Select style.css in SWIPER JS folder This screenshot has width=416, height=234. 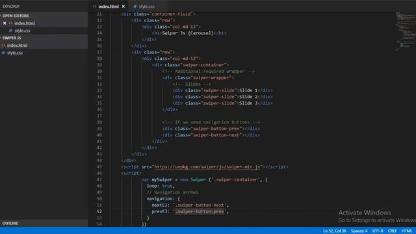coord(15,53)
